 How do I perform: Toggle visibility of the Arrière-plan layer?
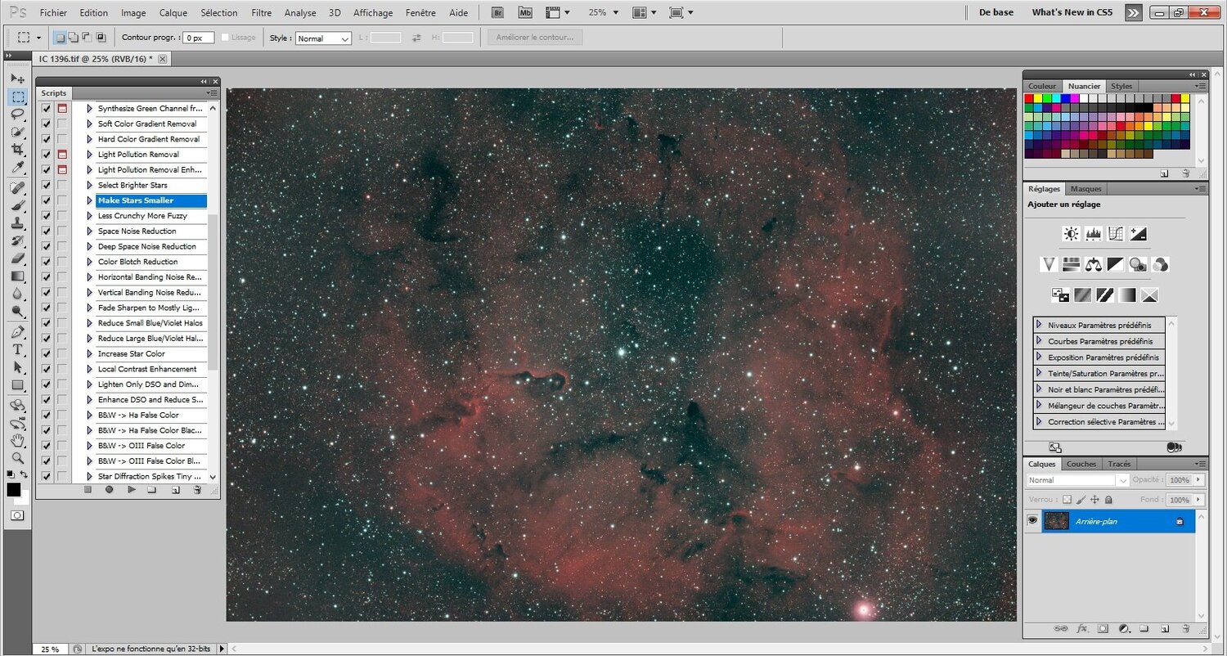point(1032,520)
